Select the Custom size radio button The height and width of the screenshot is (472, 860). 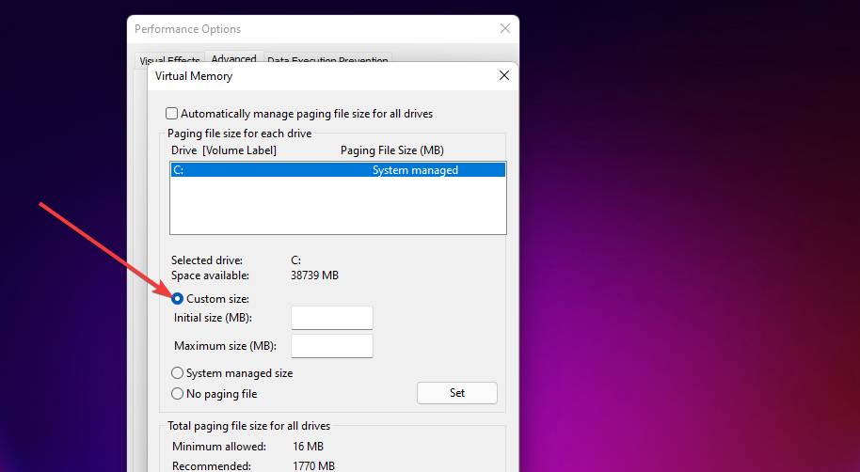[178, 299]
